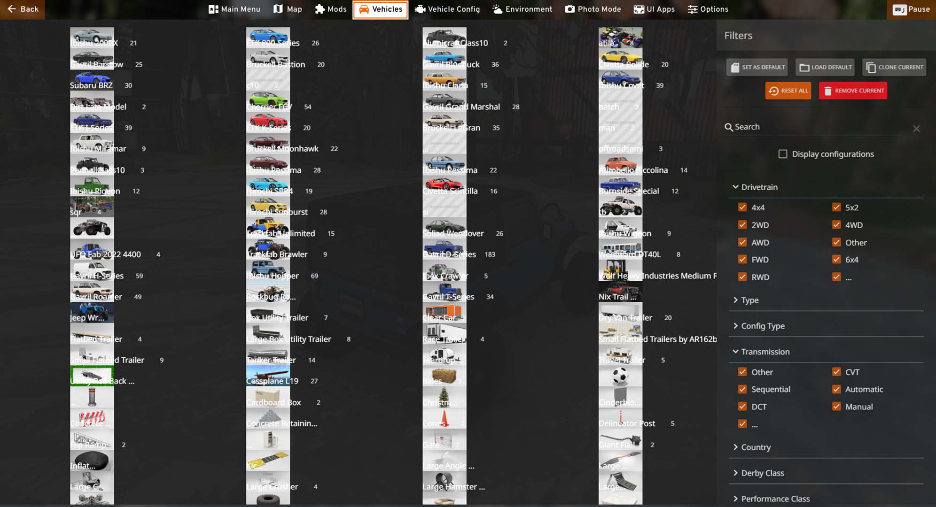Toggle the 4WD drivetrain checkbox
This screenshot has width=936, height=507.
836,225
